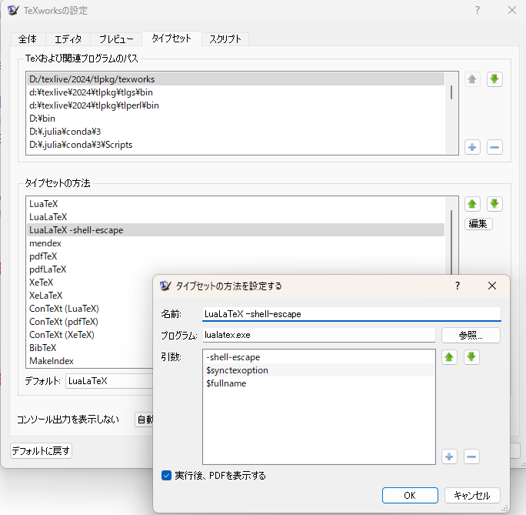Switch to the プレビュー tab
Image resolution: width=526 pixels, height=515 pixels.
tap(116, 39)
